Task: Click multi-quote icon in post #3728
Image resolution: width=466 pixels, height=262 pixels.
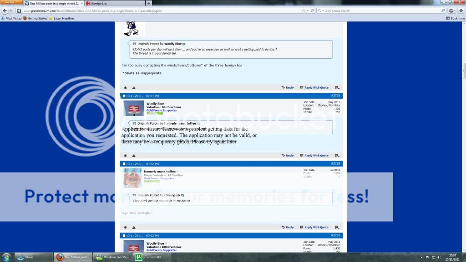Action: click(x=337, y=156)
